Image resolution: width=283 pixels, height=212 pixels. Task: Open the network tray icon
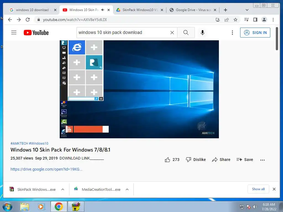pyautogui.click(x=242, y=207)
